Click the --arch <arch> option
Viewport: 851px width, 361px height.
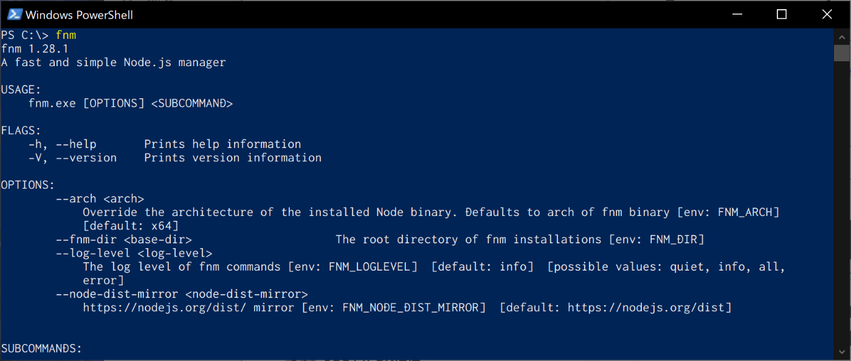(x=100, y=198)
